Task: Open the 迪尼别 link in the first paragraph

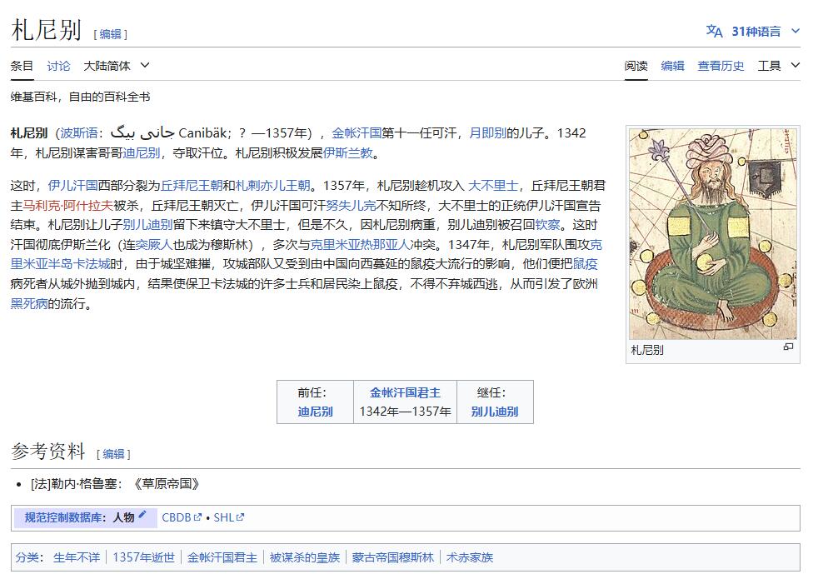Action: click(x=141, y=152)
